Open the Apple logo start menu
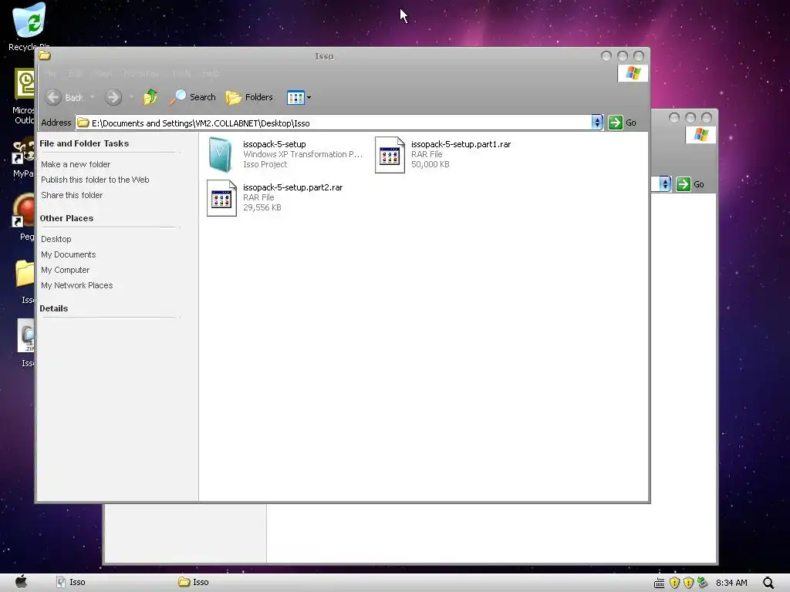The width and height of the screenshot is (790, 592). [x=21, y=582]
